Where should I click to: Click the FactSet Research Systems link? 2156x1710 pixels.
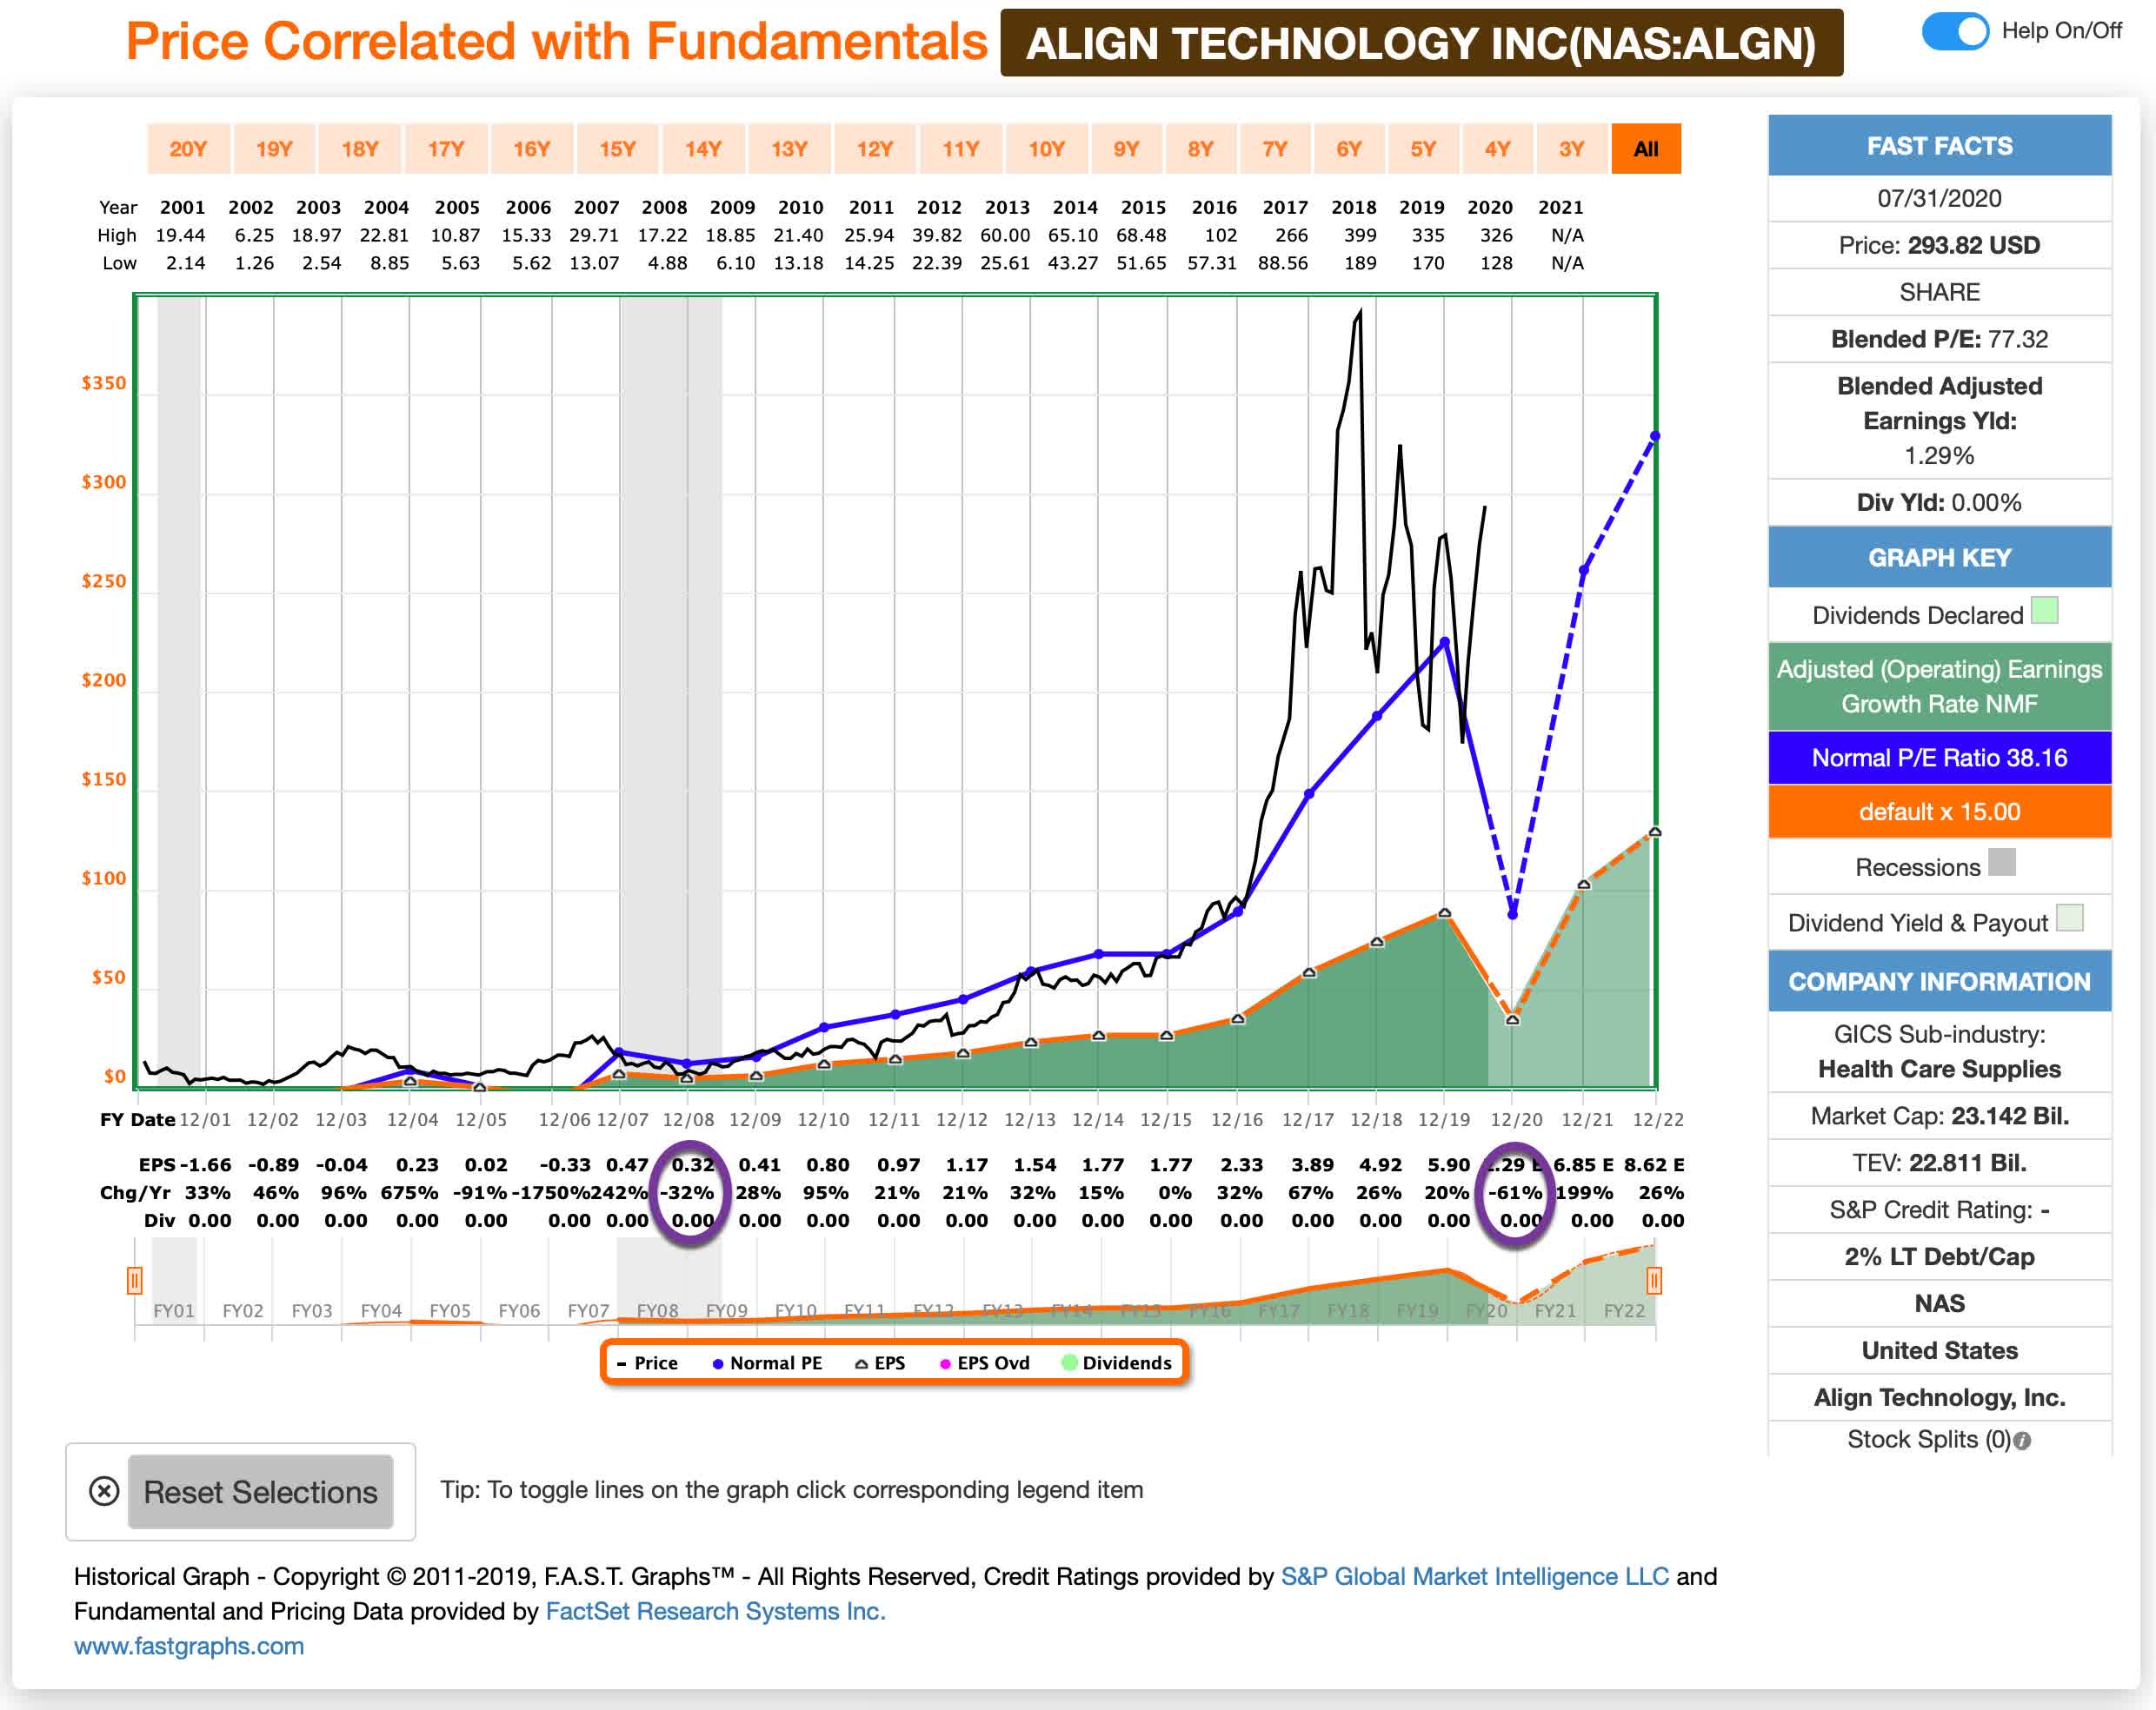point(716,1611)
